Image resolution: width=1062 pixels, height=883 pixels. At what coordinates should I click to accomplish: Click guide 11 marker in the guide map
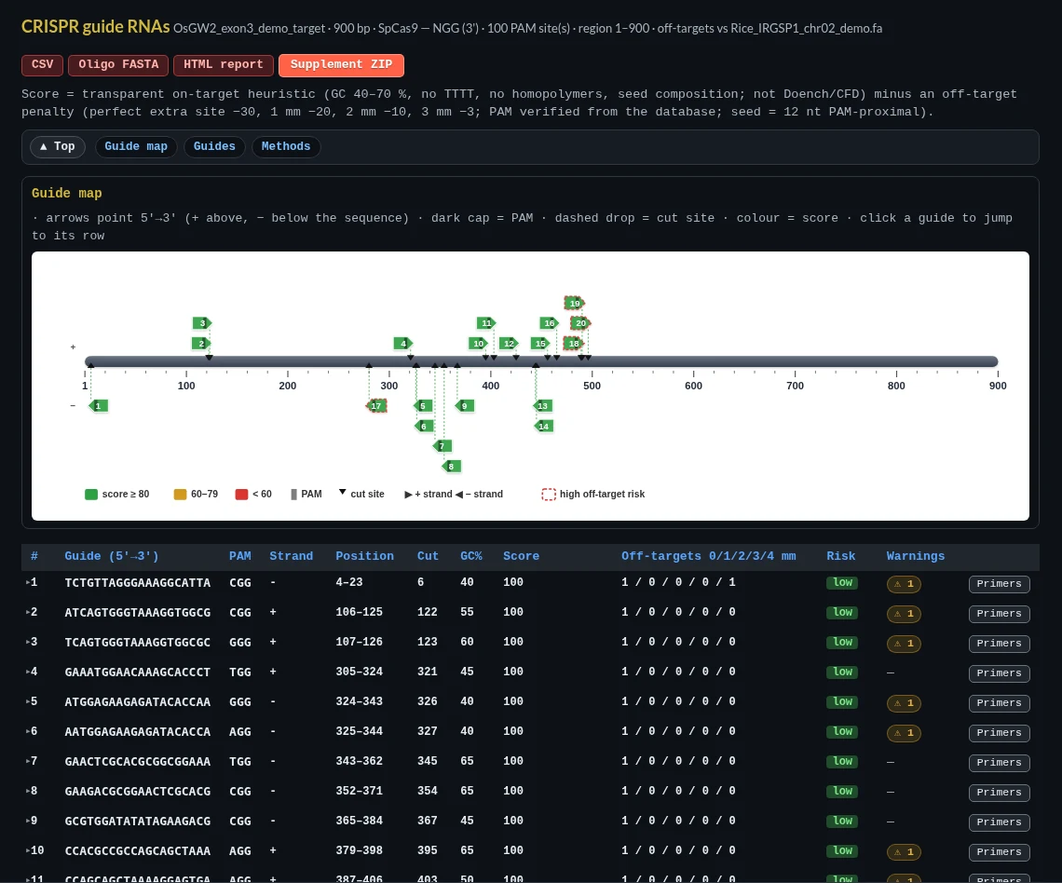click(486, 323)
